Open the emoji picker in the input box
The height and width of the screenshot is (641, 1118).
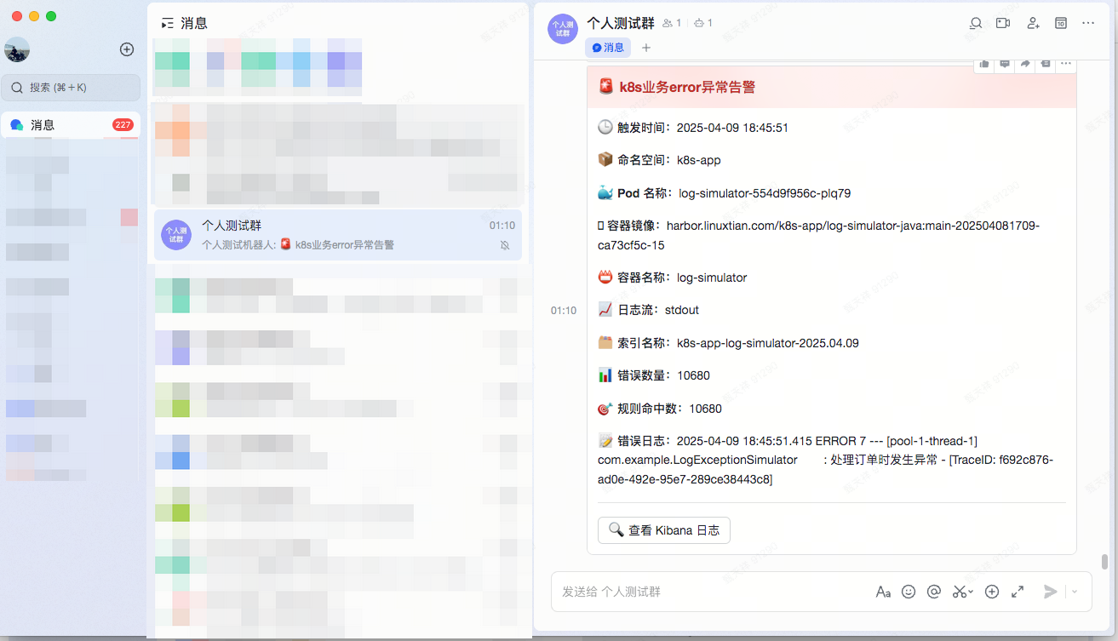click(x=909, y=592)
